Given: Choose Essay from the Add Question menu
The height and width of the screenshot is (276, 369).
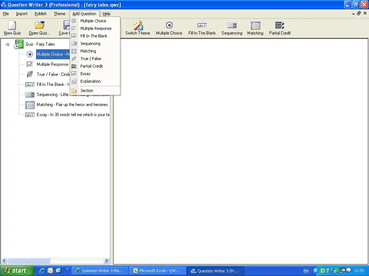Looking at the screenshot, I should point(85,74).
